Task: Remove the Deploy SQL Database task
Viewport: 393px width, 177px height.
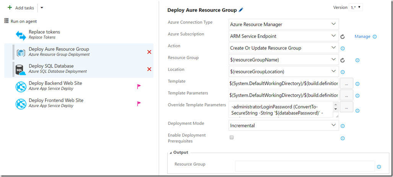Action: (149, 69)
